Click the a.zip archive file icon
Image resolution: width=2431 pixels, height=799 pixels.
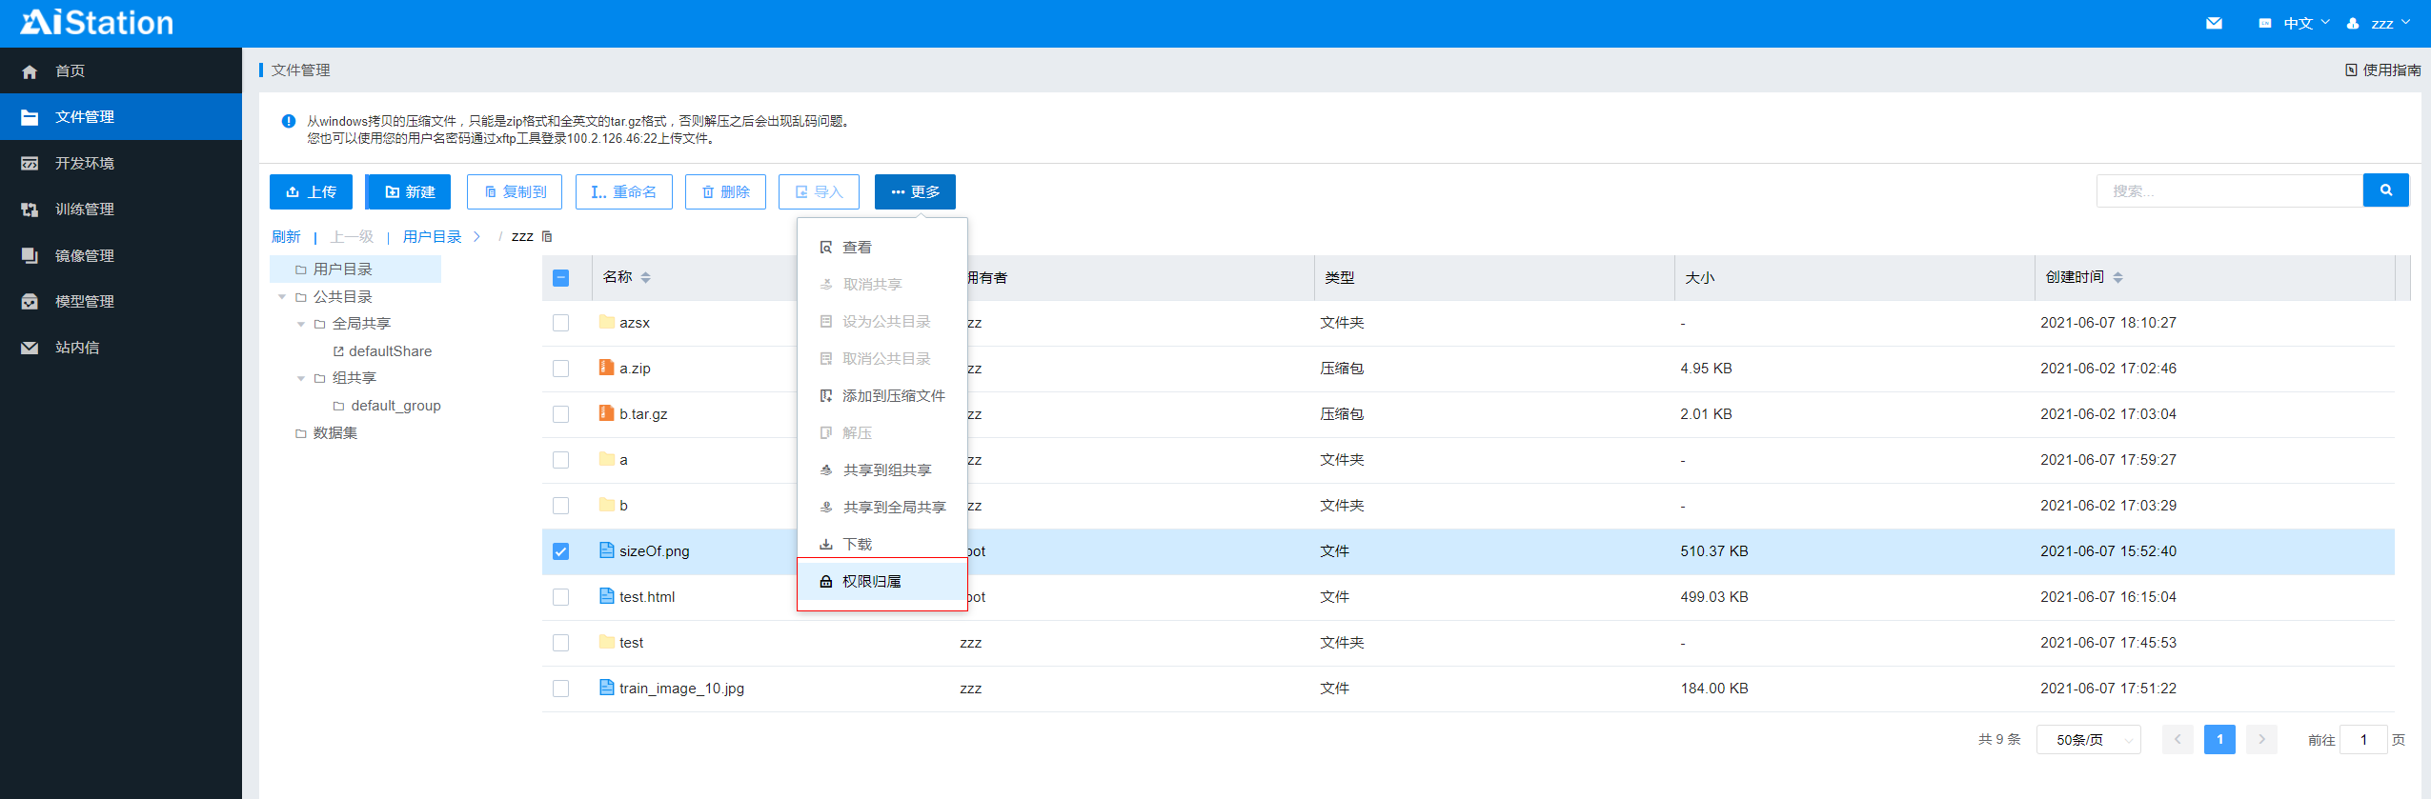click(606, 368)
